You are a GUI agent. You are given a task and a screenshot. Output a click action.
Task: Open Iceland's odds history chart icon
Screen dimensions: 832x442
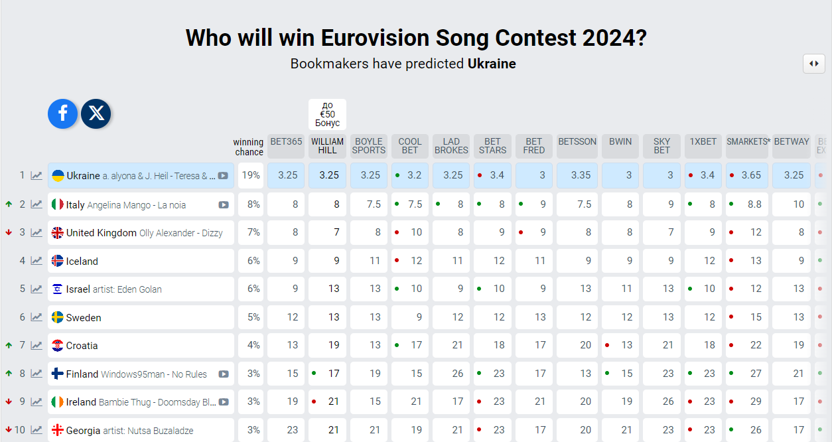36,261
